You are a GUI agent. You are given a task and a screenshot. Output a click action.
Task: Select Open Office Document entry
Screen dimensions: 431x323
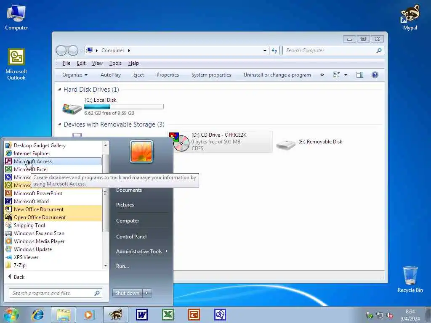pyautogui.click(x=53, y=217)
